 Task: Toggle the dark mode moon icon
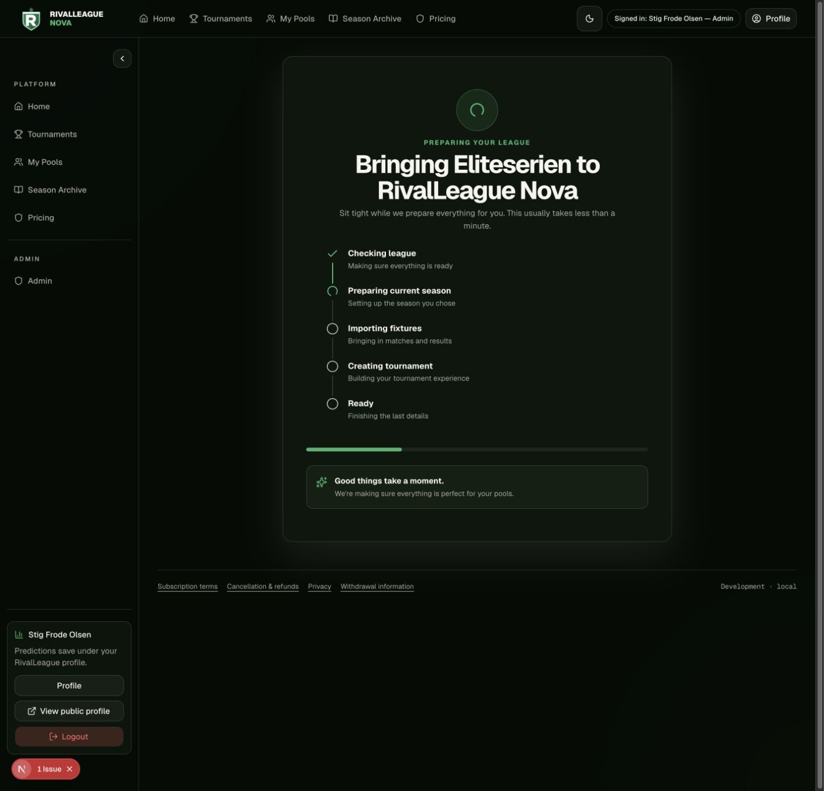(589, 19)
